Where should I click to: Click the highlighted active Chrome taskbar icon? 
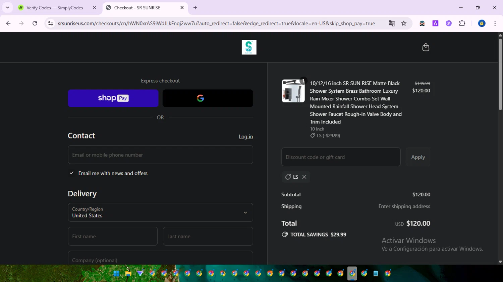tap(352, 274)
